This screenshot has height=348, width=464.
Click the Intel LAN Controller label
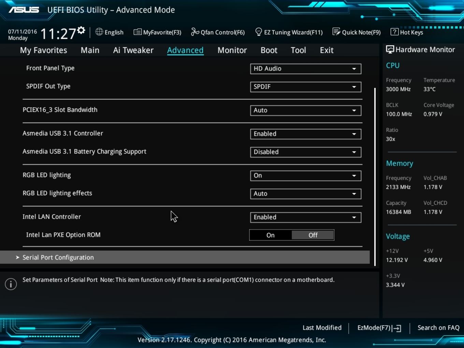point(52,217)
